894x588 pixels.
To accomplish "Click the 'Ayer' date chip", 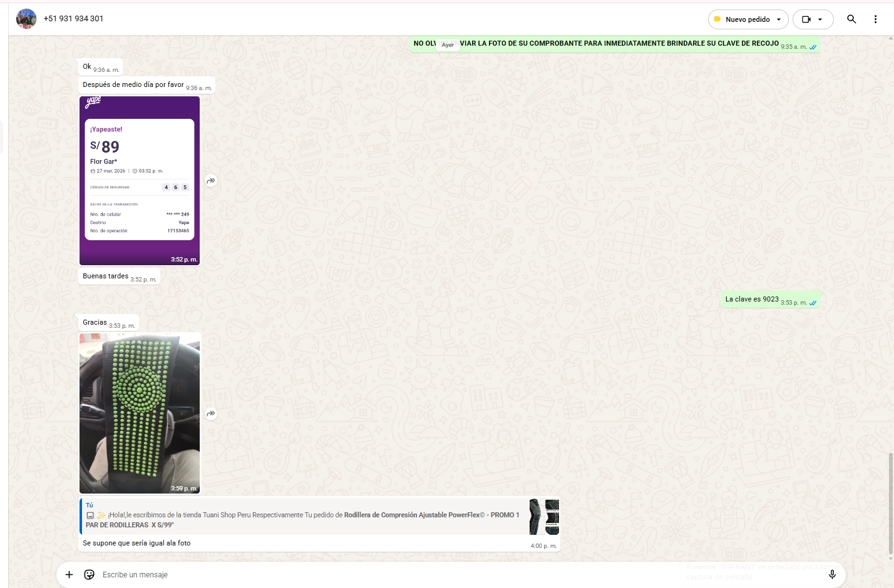I will coord(448,45).
